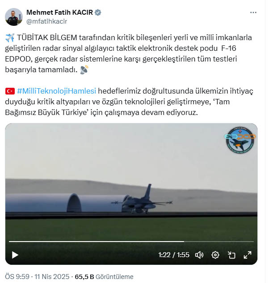Open the video popout player icon
This screenshot has width=269, height=283.
click(x=231, y=255)
